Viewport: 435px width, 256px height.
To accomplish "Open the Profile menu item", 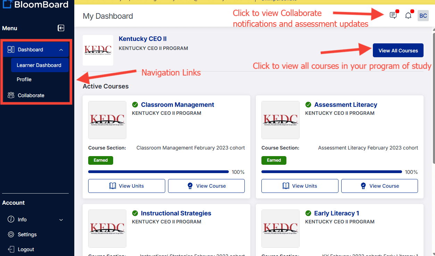I will [x=24, y=79].
